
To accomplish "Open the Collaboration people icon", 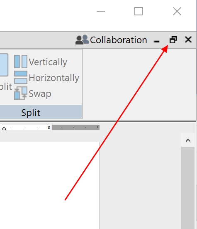I will (82, 39).
